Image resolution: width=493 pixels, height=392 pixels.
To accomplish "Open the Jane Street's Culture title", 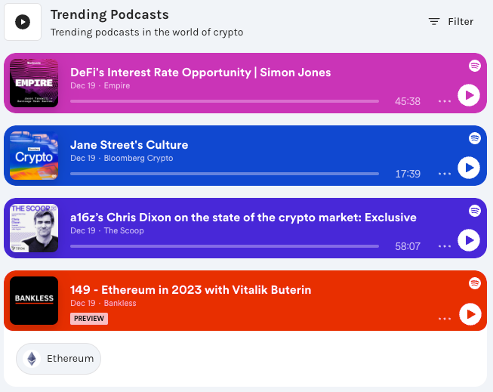I will [129, 145].
